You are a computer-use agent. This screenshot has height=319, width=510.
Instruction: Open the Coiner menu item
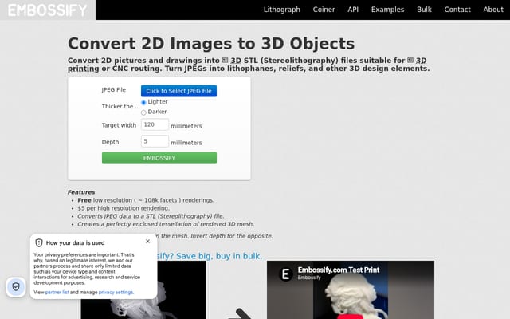(x=324, y=10)
